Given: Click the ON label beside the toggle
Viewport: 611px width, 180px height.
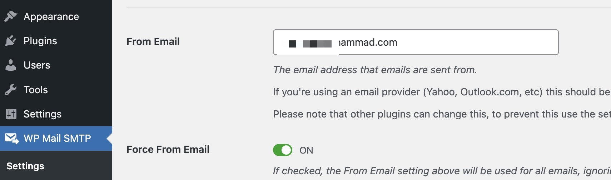Looking at the screenshot, I should pos(306,150).
